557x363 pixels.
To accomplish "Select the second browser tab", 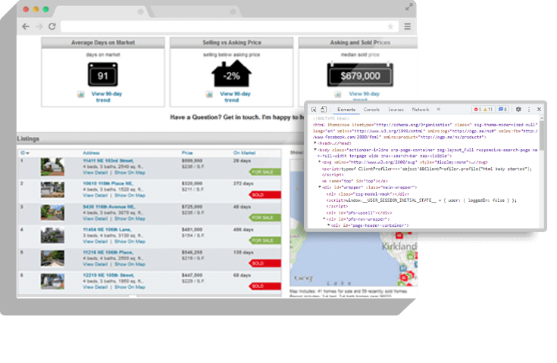I will click(x=197, y=11).
